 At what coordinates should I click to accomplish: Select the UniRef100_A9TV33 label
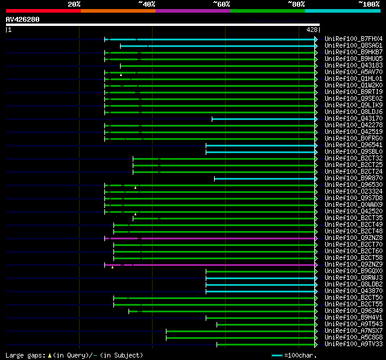point(353,344)
